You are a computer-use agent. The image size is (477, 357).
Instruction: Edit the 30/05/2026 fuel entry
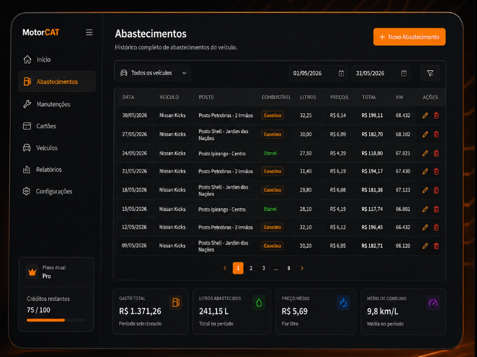coord(425,116)
